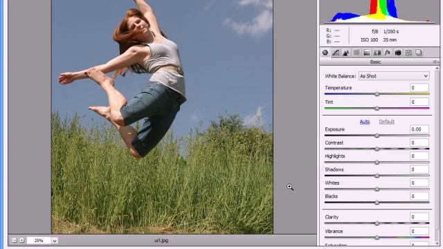Click into the Vibrance value field
443x249 pixels.
point(419,231)
